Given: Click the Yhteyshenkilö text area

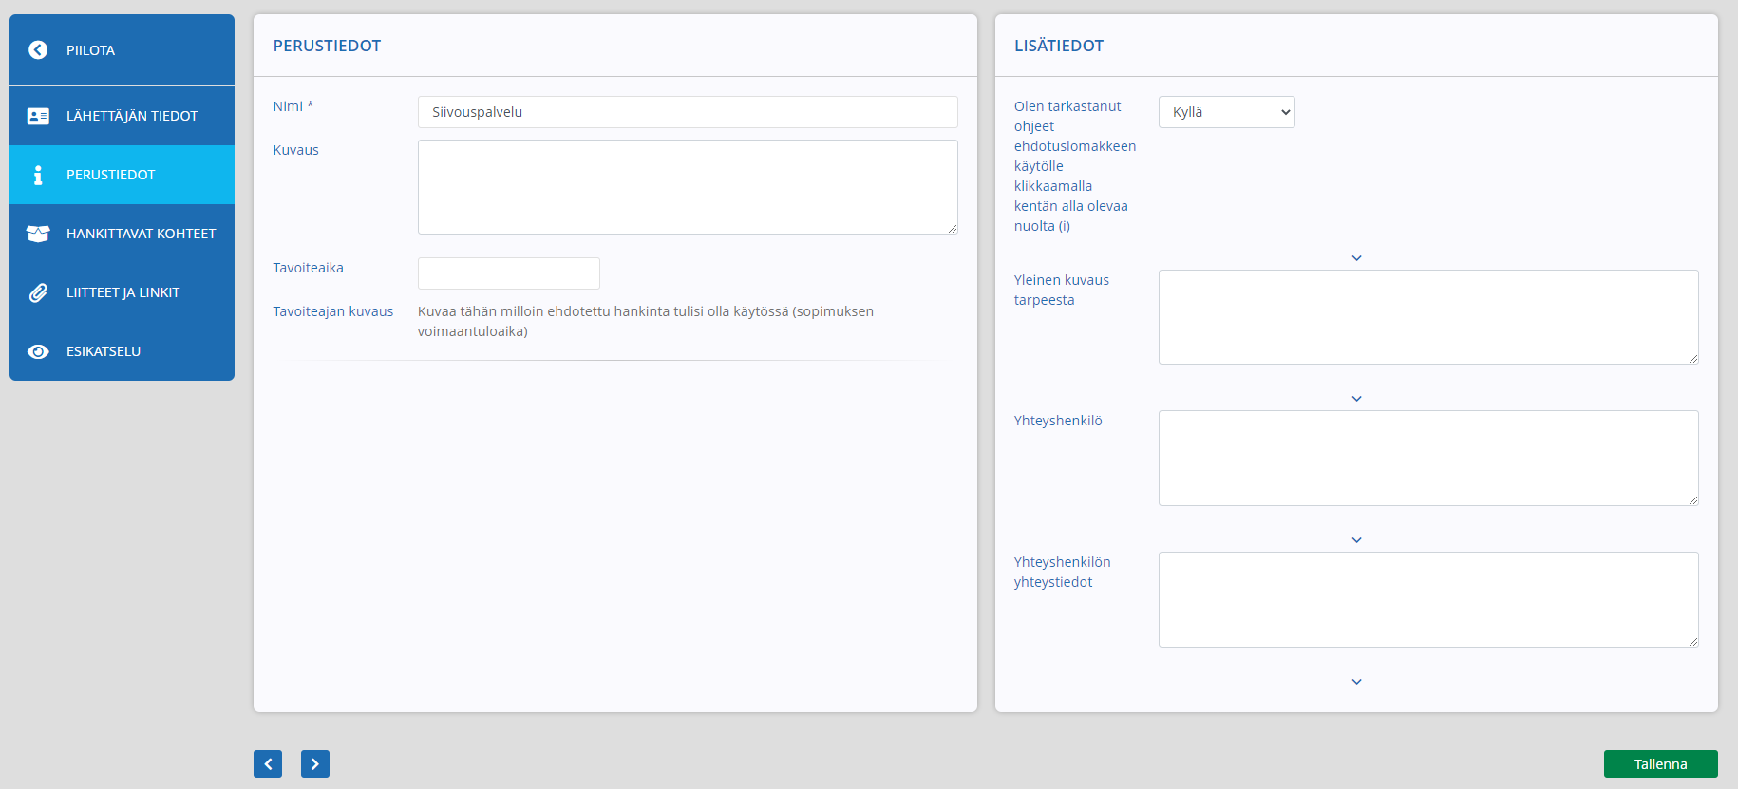Looking at the screenshot, I should pos(1428,458).
